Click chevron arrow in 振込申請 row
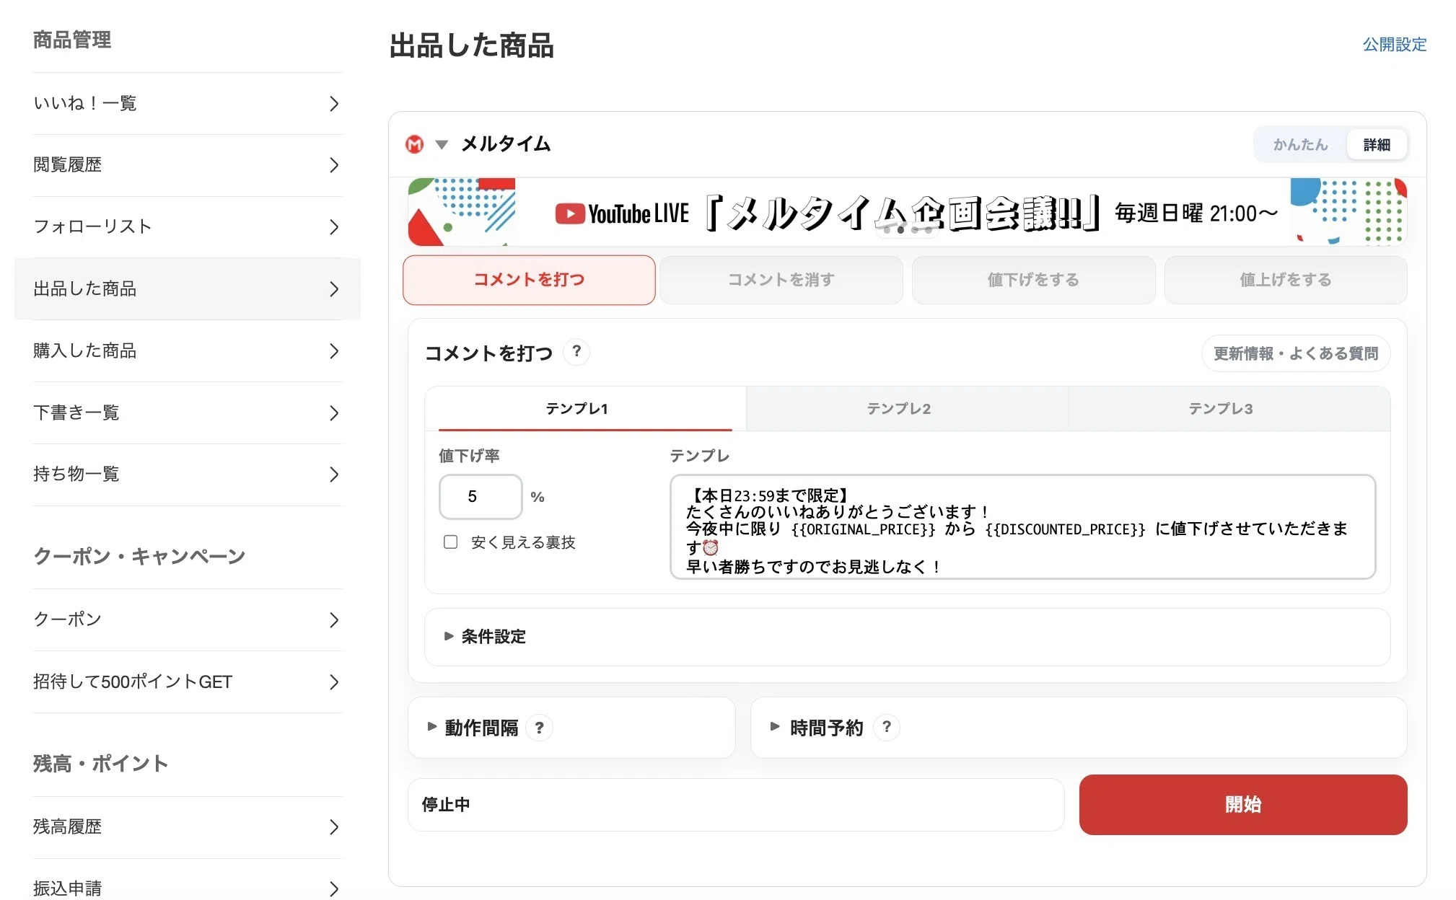1456x900 pixels. click(333, 888)
